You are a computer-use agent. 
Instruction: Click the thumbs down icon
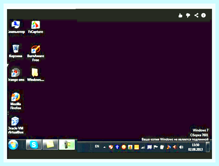click(188, 15)
